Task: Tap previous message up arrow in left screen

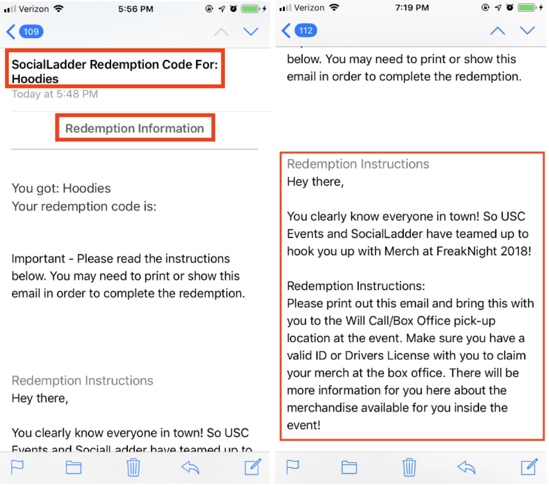Action: click(221, 32)
